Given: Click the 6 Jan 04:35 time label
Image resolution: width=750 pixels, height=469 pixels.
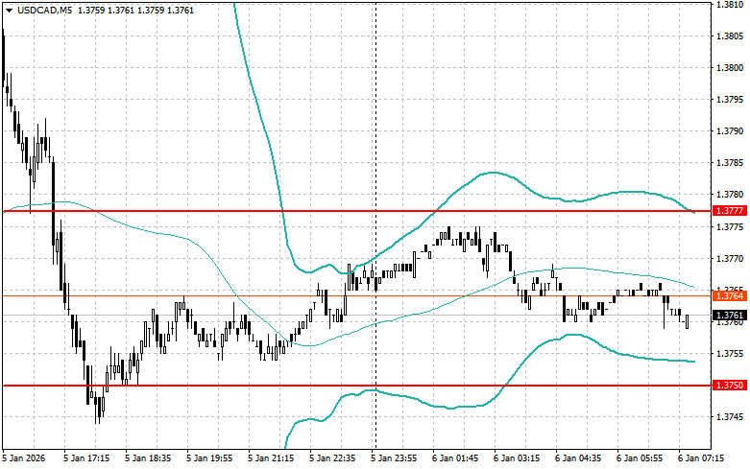Looking at the screenshot, I should coord(578,458).
